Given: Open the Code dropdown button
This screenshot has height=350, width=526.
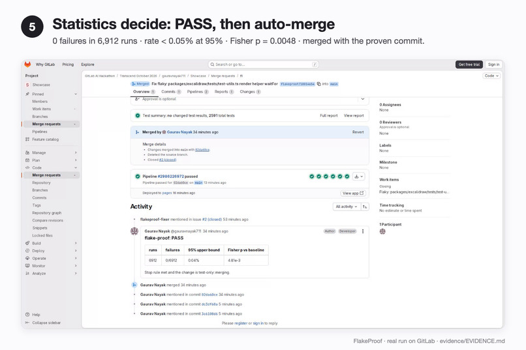Looking at the screenshot, I should click(491, 76).
